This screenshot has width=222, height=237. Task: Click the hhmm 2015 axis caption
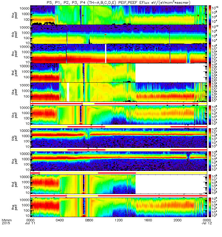[7, 222]
